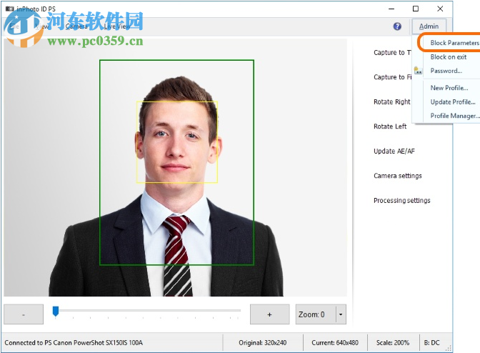Open the Admin menu button
Image resolution: width=480 pixels, height=353 pixels.
(429, 26)
